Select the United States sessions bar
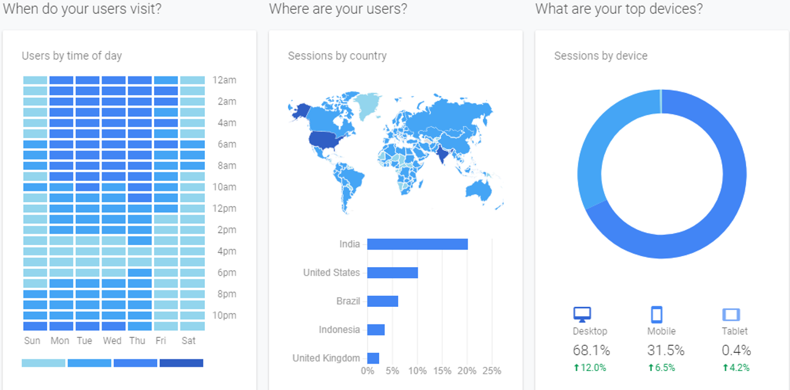The width and height of the screenshot is (790, 390). click(x=393, y=273)
